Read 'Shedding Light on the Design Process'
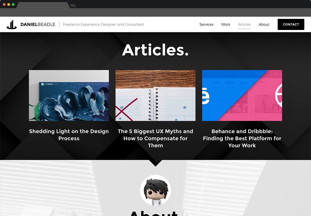Image resolution: width=311 pixels, height=216 pixels. click(69, 135)
